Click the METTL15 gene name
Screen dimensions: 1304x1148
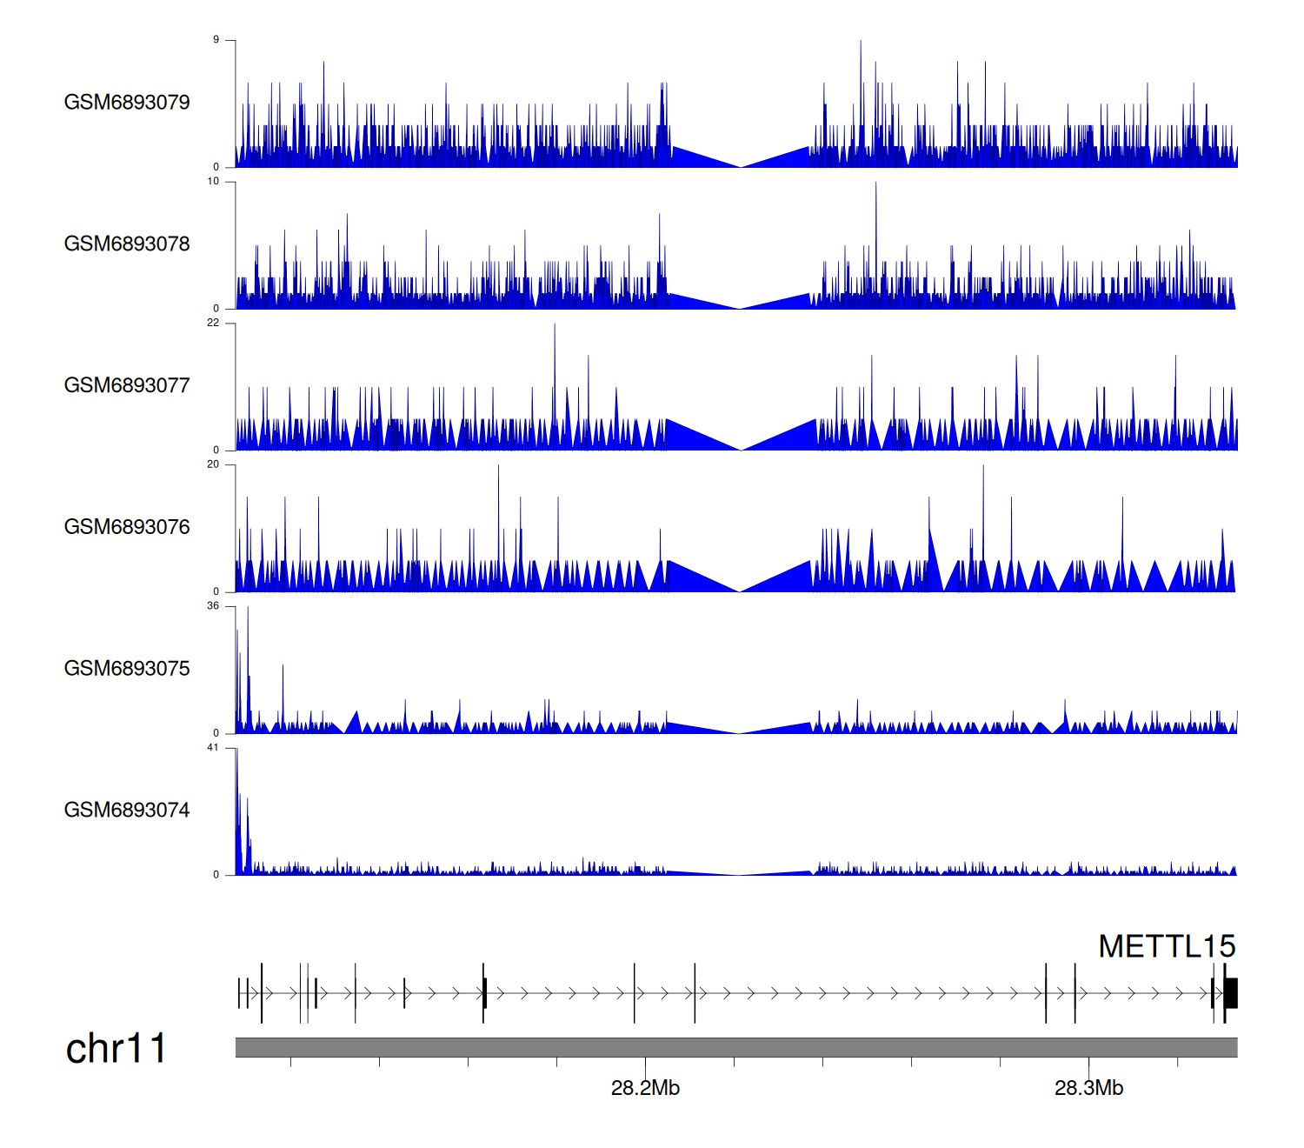pyautogui.click(x=1166, y=946)
